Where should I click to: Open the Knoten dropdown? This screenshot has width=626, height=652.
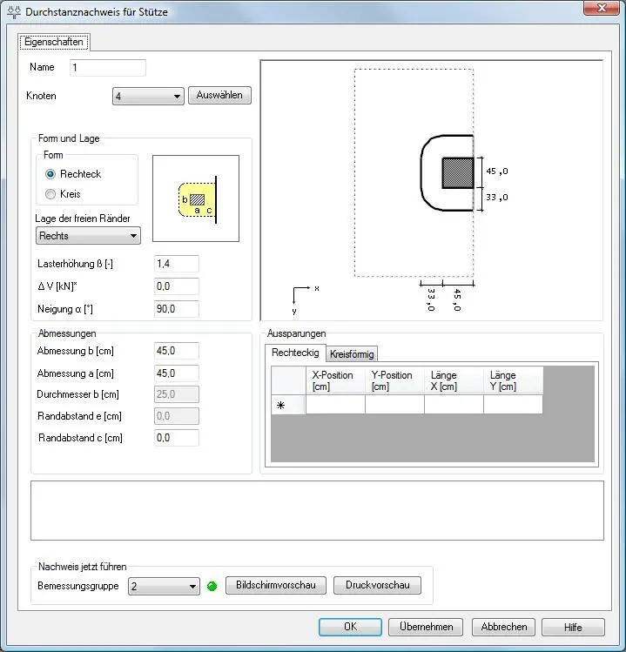coord(148,97)
